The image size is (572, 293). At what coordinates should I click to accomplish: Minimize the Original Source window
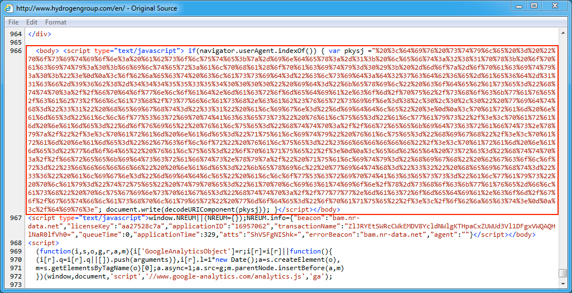click(x=516, y=6)
